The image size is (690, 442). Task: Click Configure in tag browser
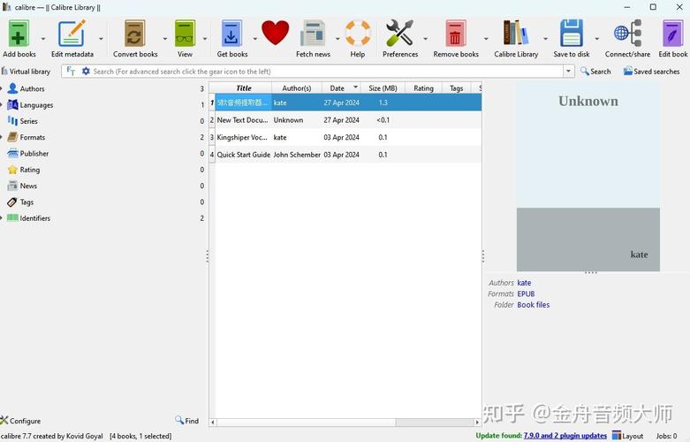coord(20,421)
